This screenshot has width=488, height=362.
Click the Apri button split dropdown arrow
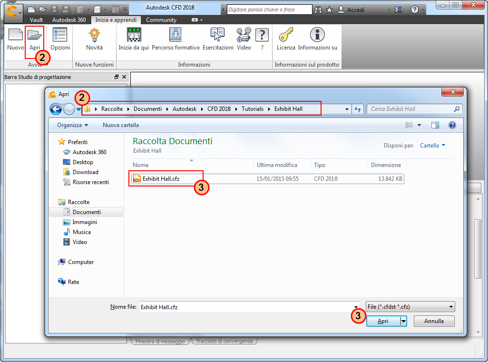tap(403, 321)
